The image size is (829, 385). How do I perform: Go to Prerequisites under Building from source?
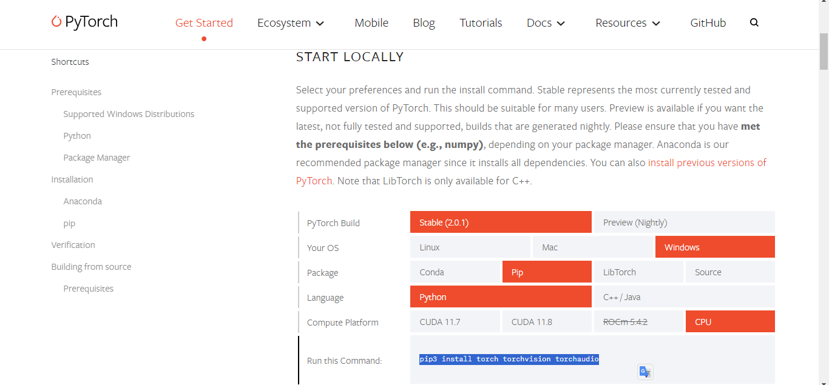point(89,289)
